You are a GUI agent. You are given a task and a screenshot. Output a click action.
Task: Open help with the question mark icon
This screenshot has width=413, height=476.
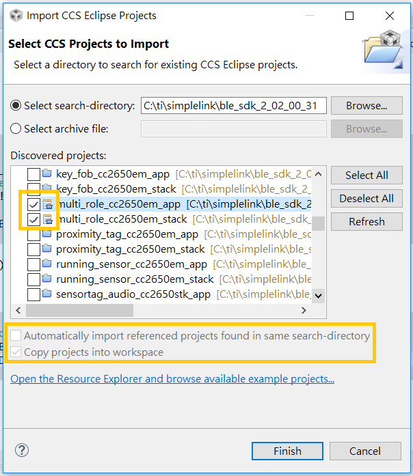point(22,450)
